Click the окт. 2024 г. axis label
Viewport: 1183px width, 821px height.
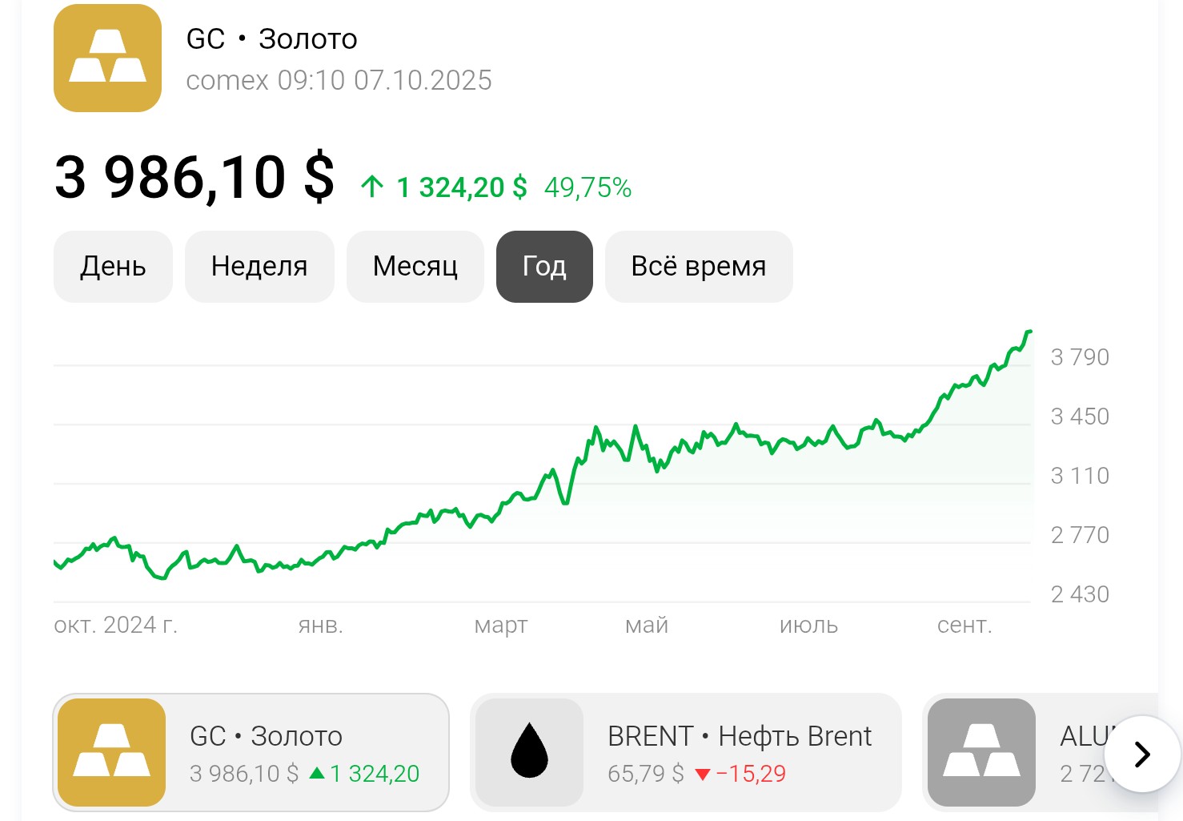click(x=116, y=626)
